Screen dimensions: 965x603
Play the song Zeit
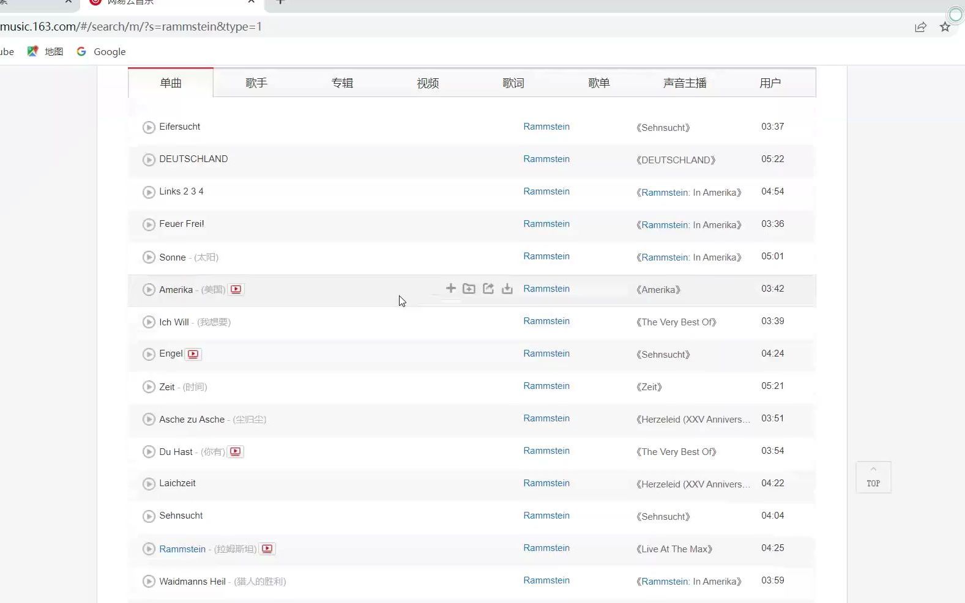tap(149, 387)
